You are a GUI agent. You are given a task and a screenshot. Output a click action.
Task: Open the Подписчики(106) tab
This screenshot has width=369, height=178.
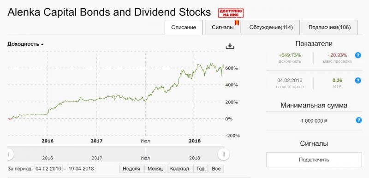tap(329, 28)
